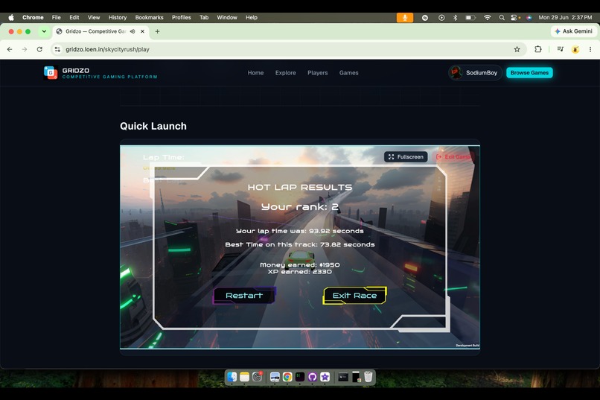This screenshot has width=600, height=400.
Task: Go back to previous page
Action: [x=10, y=49]
